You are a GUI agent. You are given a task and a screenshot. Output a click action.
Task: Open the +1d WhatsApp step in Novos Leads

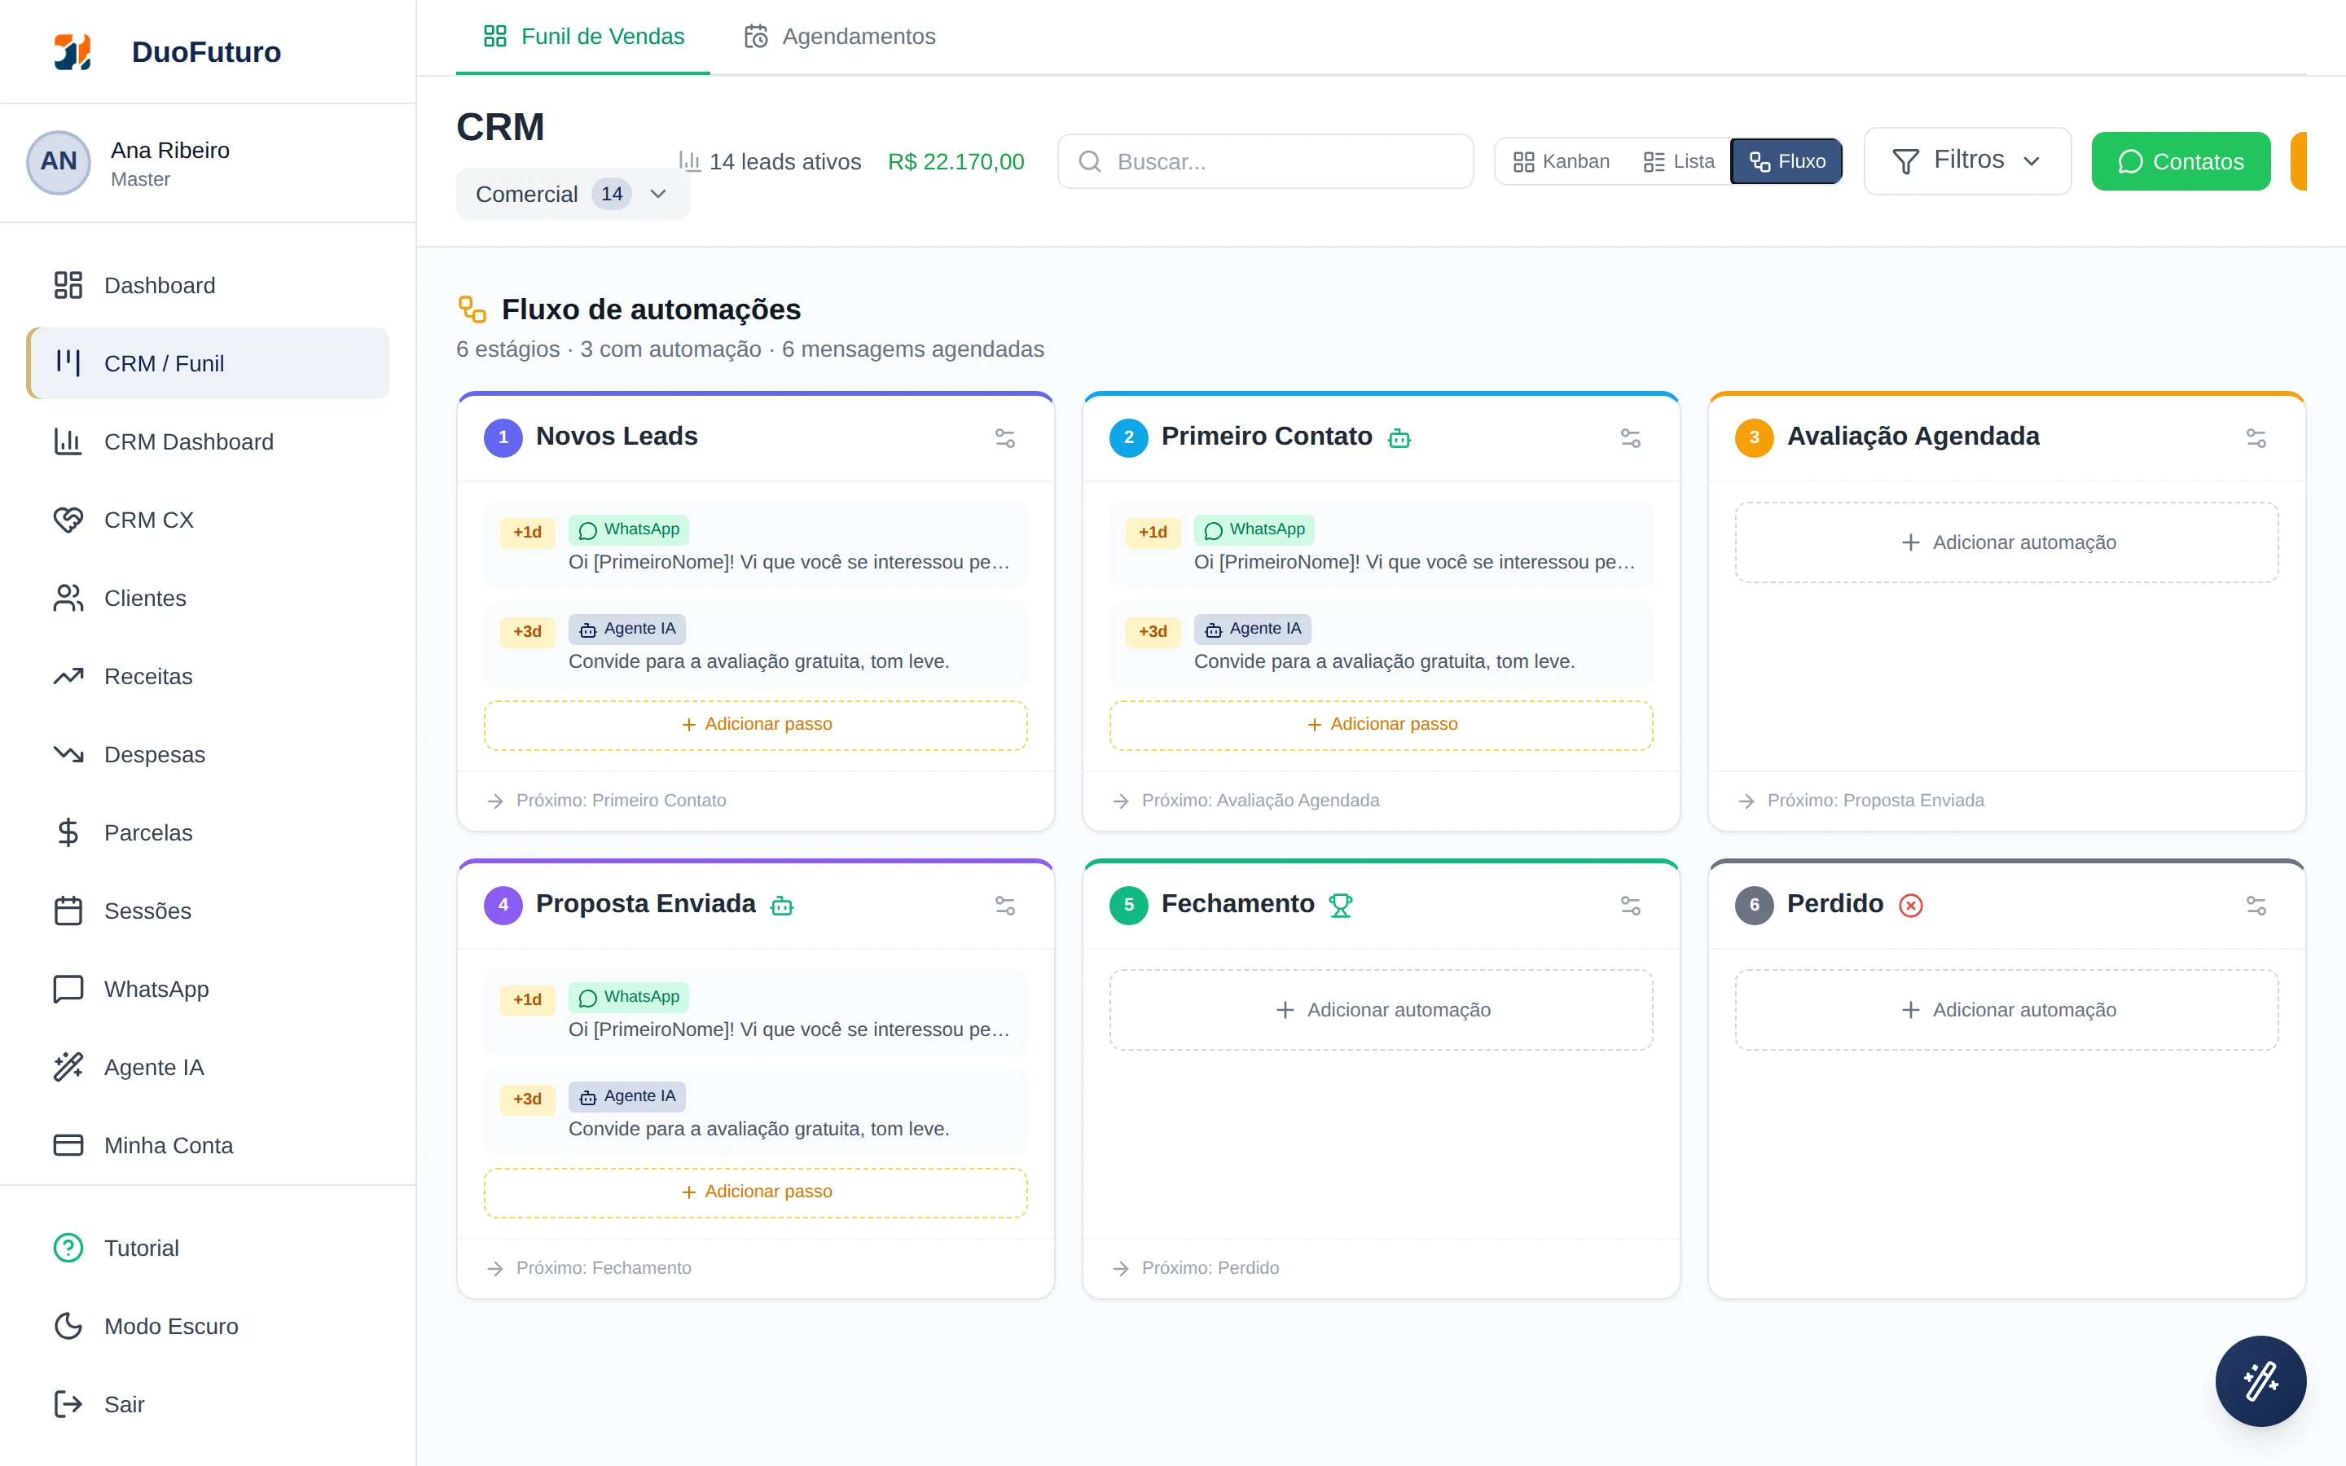[755, 545]
